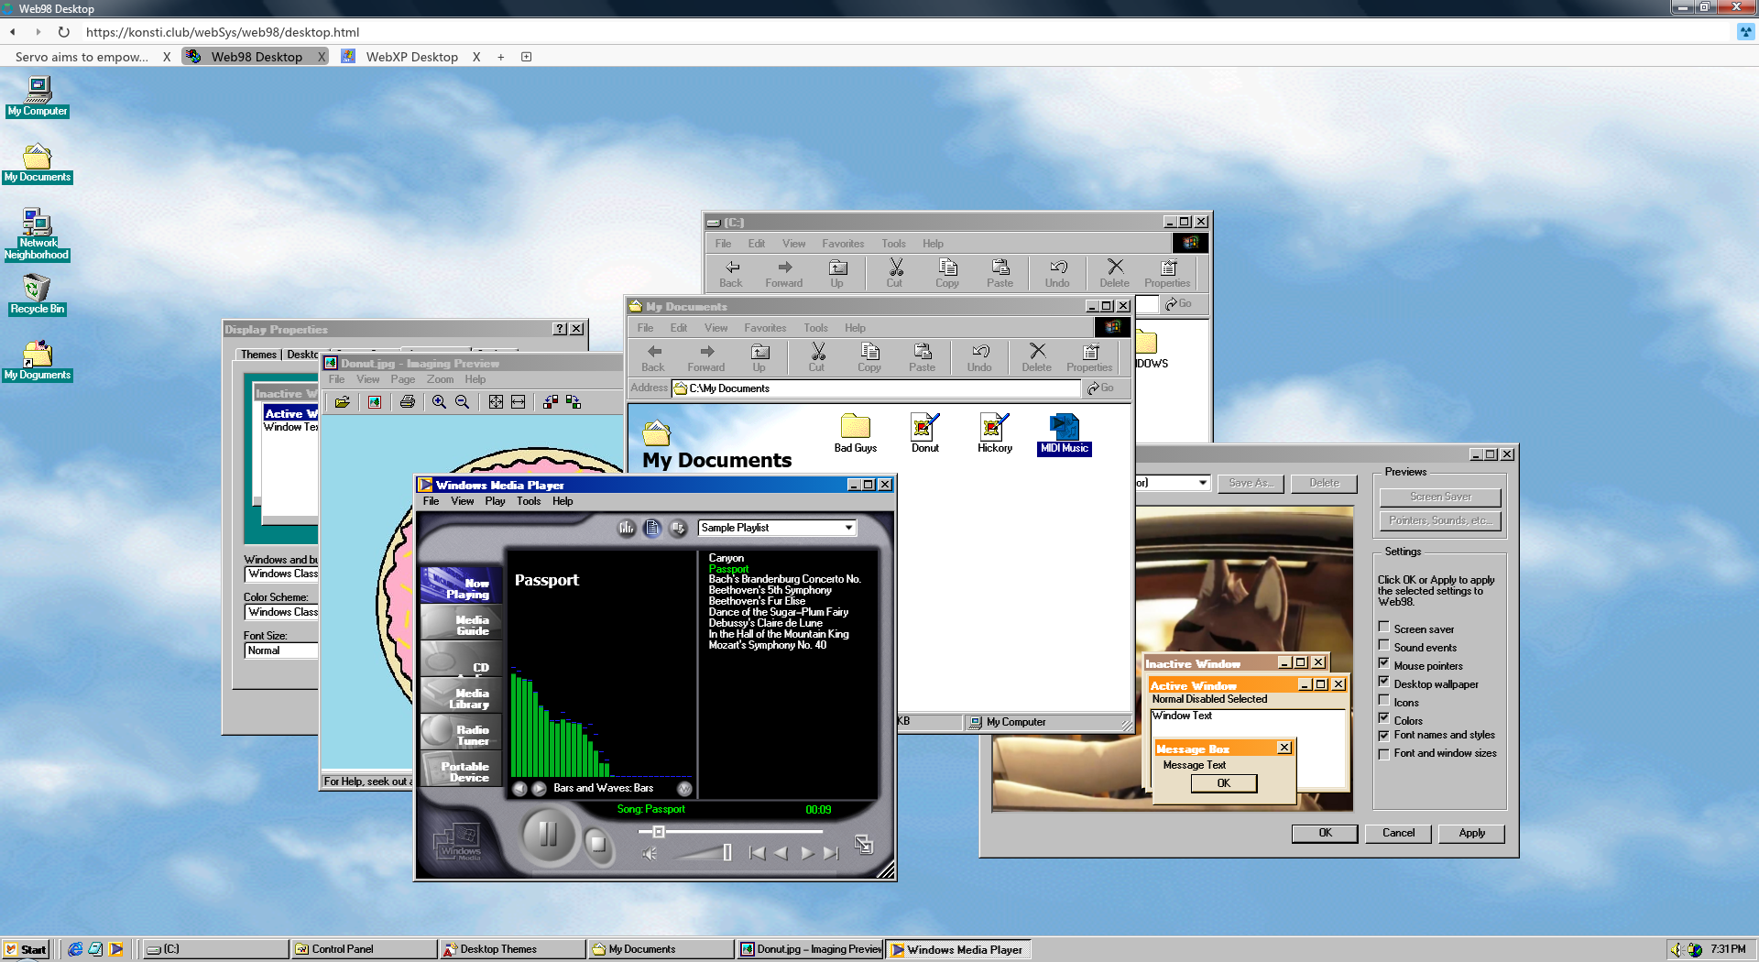The width and height of the screenshot is (1759, 962).
Task: Enable the Sound events checkbox
Action: tap(1384, 646)
